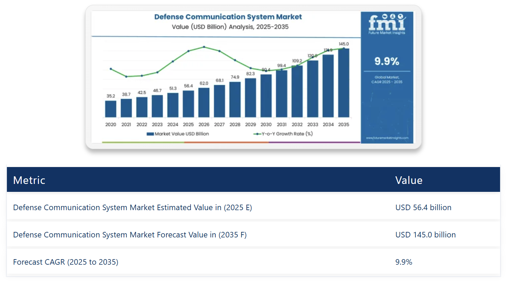Select the Forecast CAGR (2025 to 2035) row

(x=66, y=262)
